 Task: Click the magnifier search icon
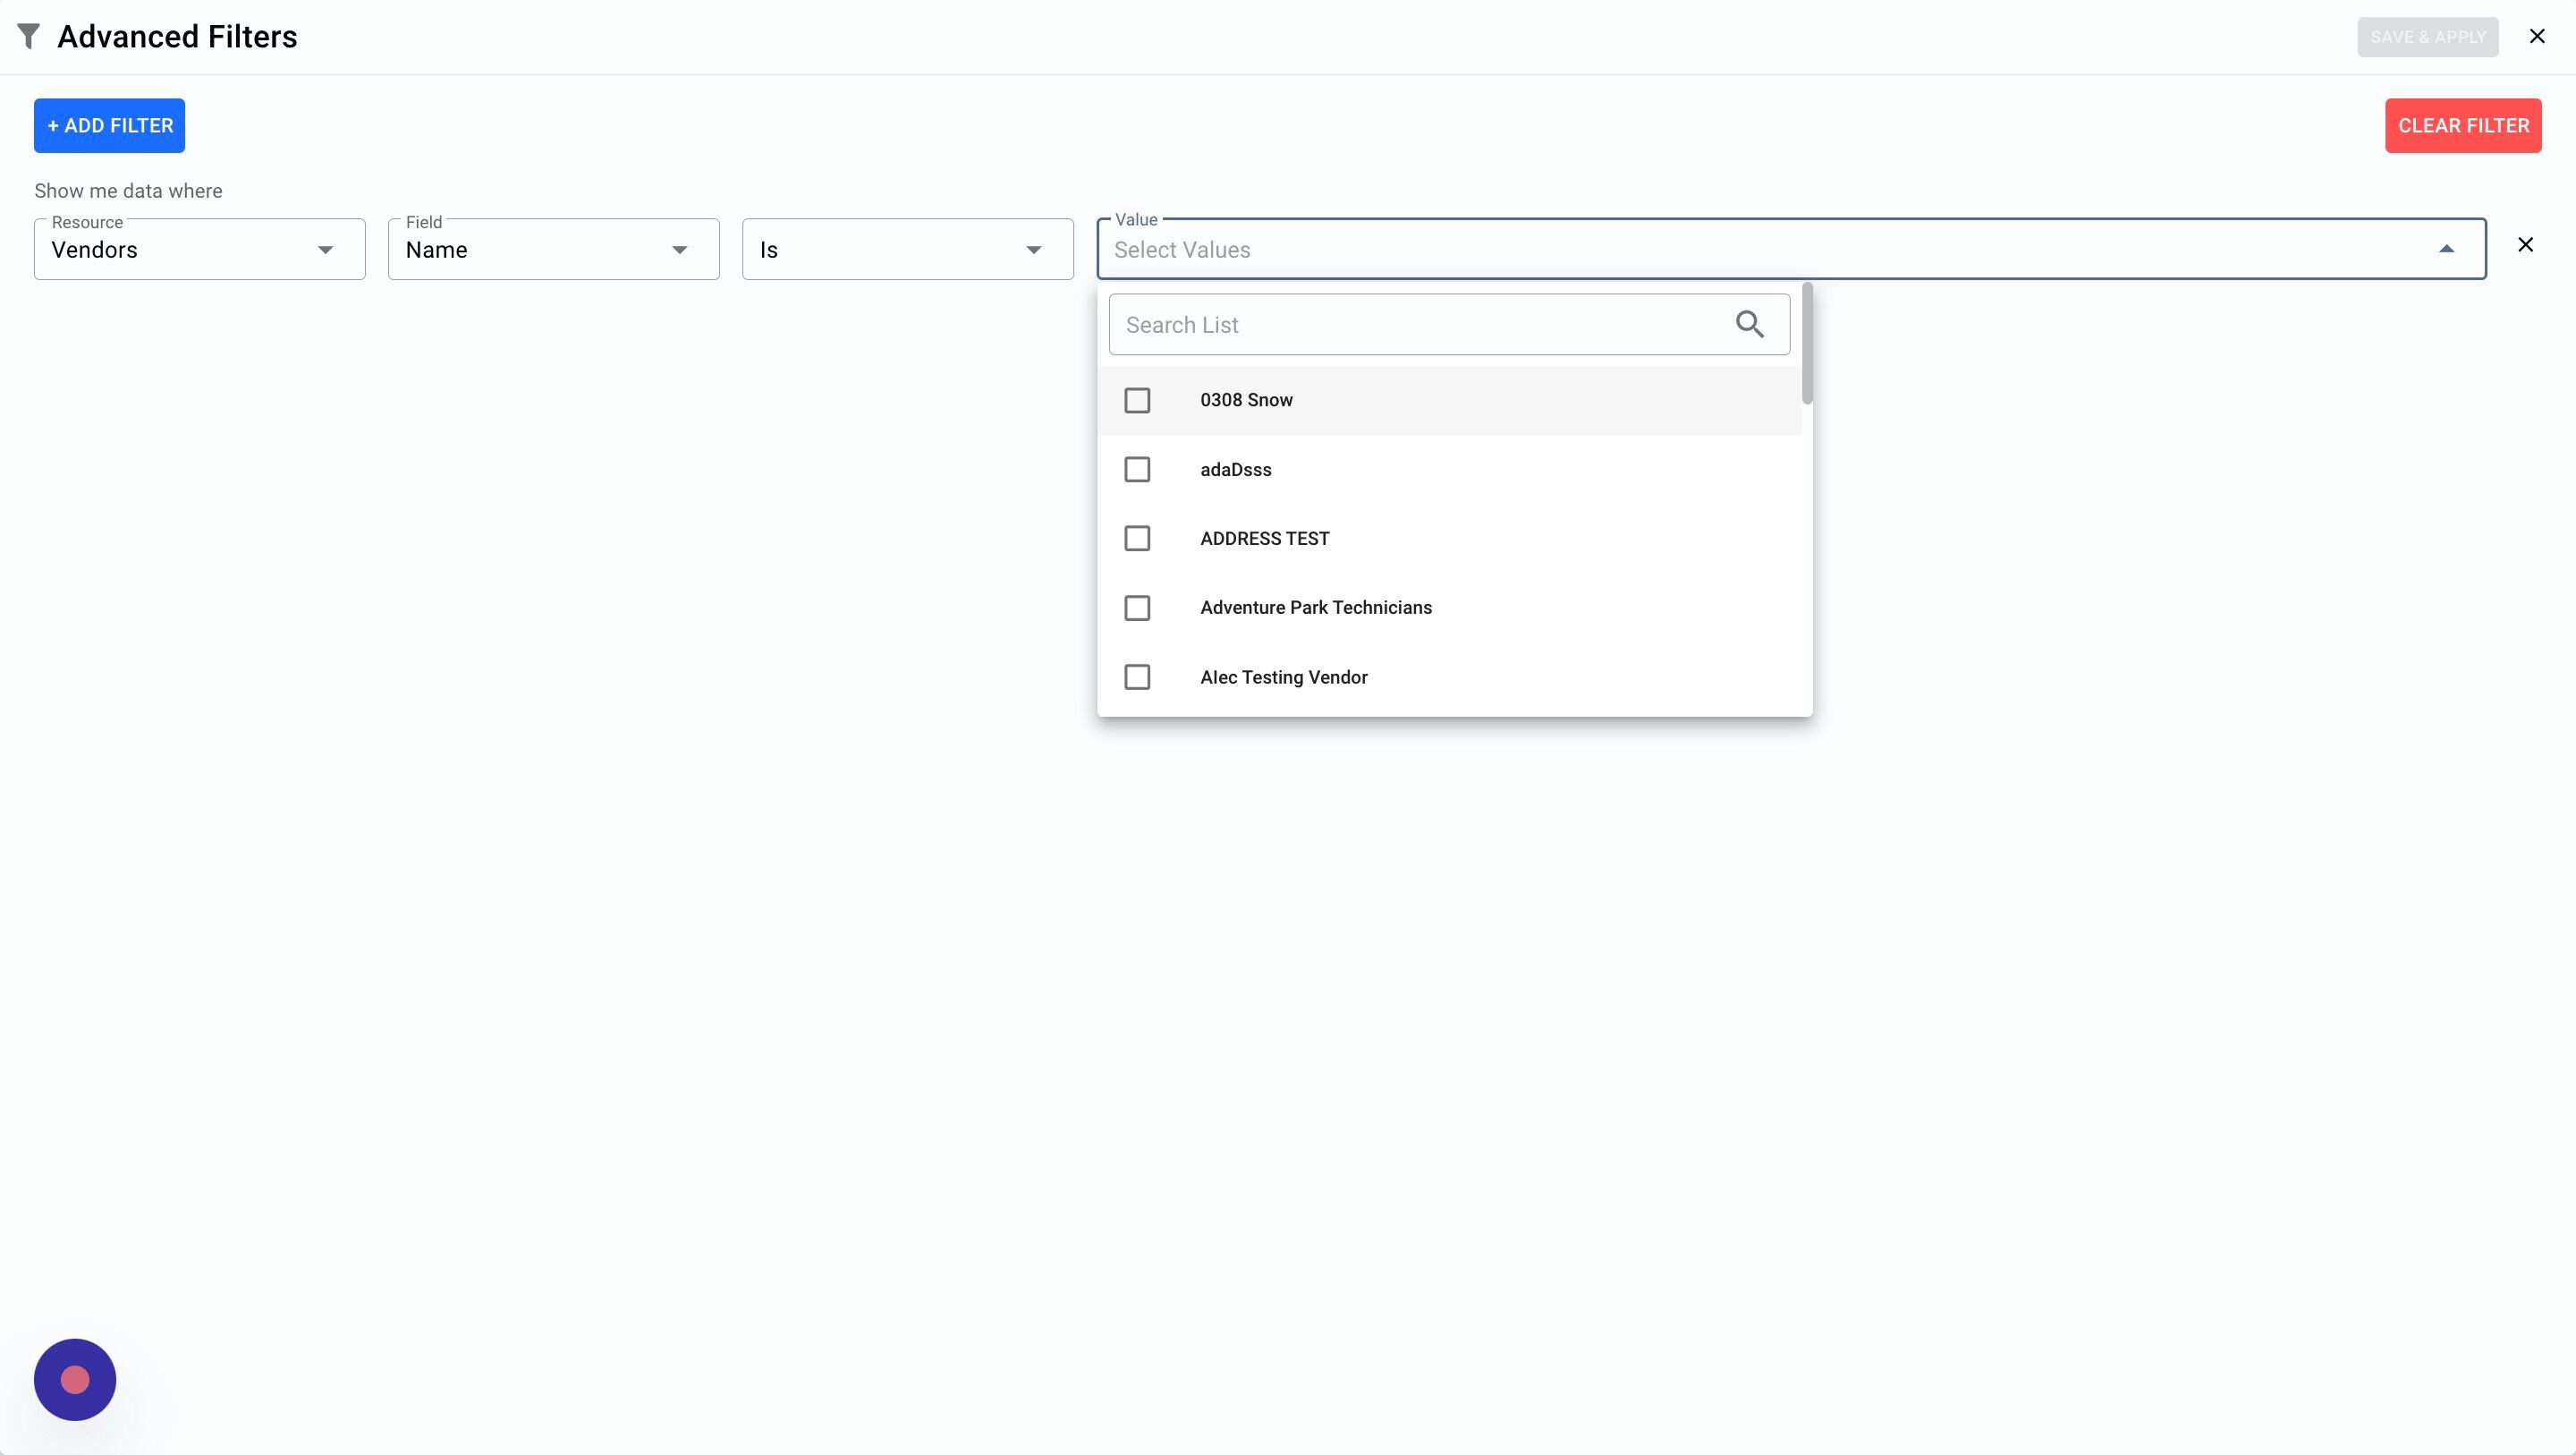click(1749, 324)
